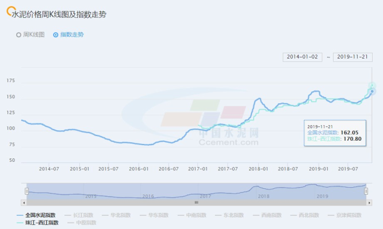This screenshot has height=229, width=383.
Task: Hide the 珠江-西江指数 legend series
Action: pos(37,223)
